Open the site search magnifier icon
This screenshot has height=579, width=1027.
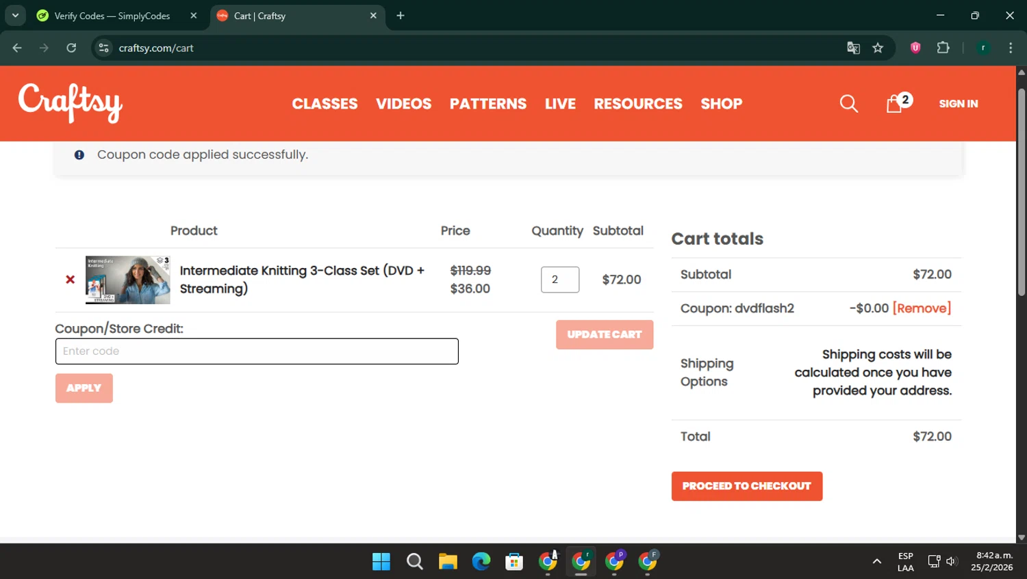(848, 103)
